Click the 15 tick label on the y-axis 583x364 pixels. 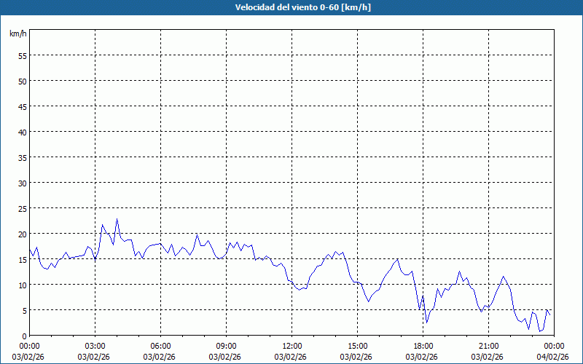point(22,259)
